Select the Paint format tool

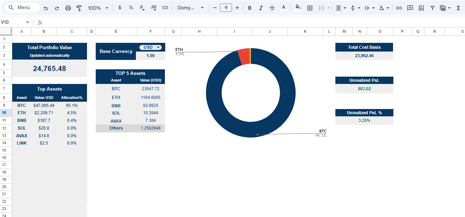79,7
